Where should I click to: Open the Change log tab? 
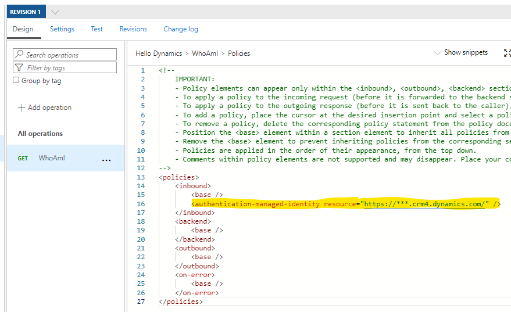click(180, 29)
